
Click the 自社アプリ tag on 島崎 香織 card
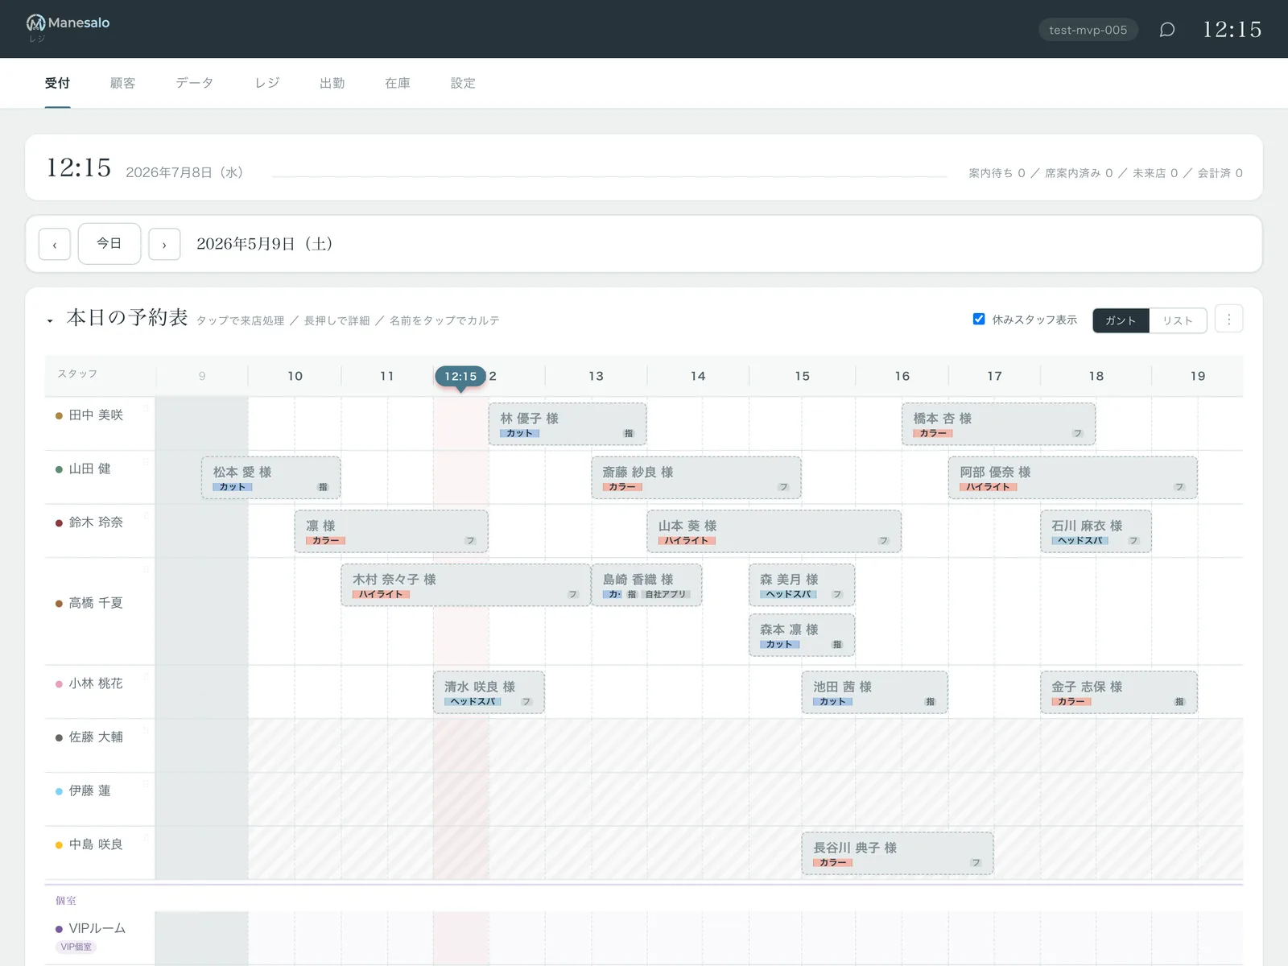tap(666, 595)
